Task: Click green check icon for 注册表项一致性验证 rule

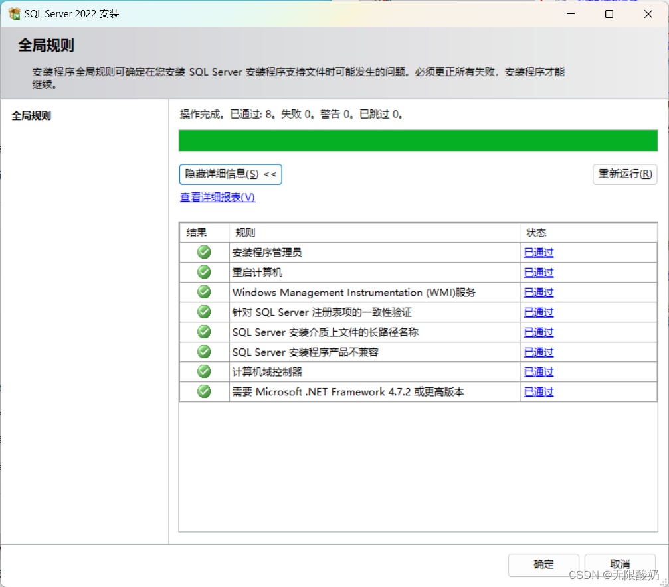Action: (x=204, y=312)
